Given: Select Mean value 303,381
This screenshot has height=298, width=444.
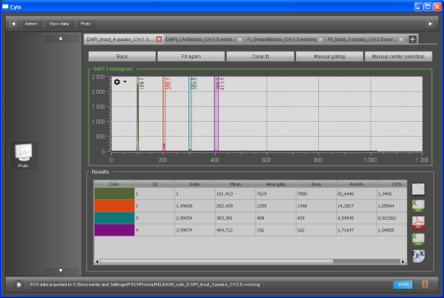Looking at the screenshot, I should click(235, 218).
